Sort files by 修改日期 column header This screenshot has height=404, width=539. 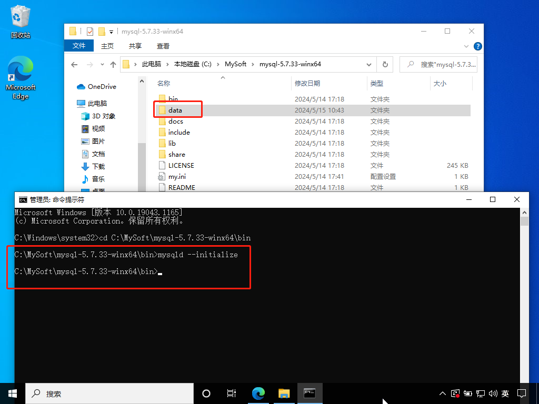point(307,83)
